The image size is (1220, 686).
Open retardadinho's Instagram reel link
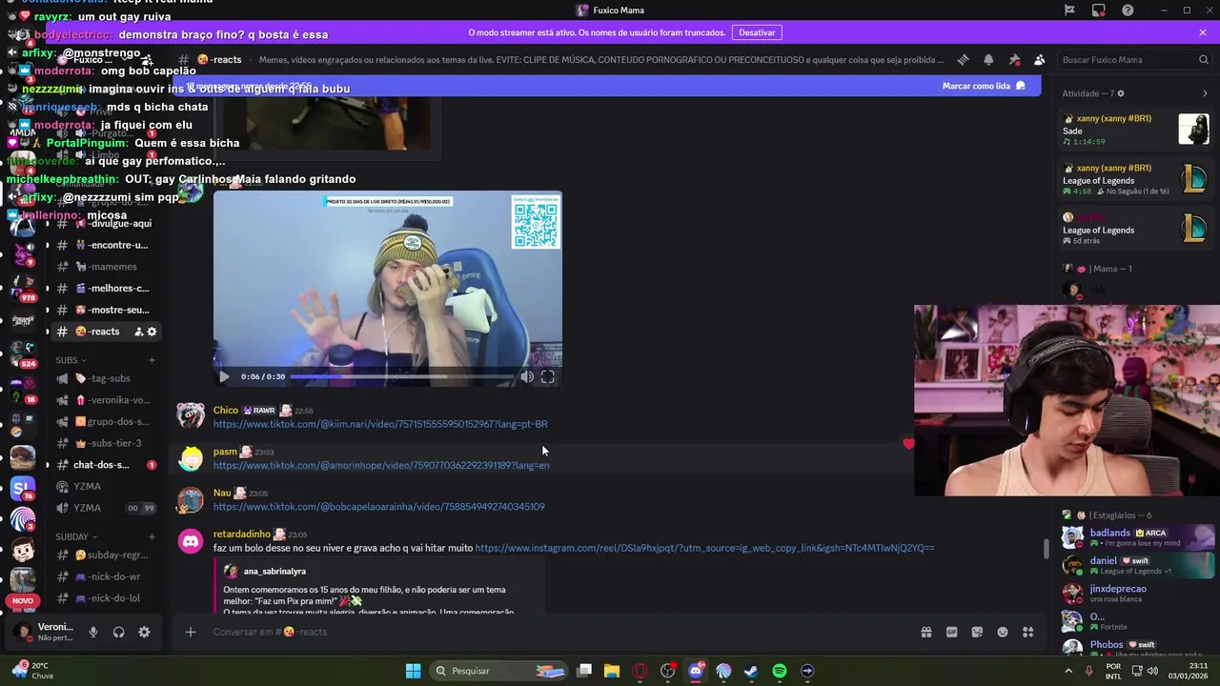pyautogui.click(x=704, y=548)
